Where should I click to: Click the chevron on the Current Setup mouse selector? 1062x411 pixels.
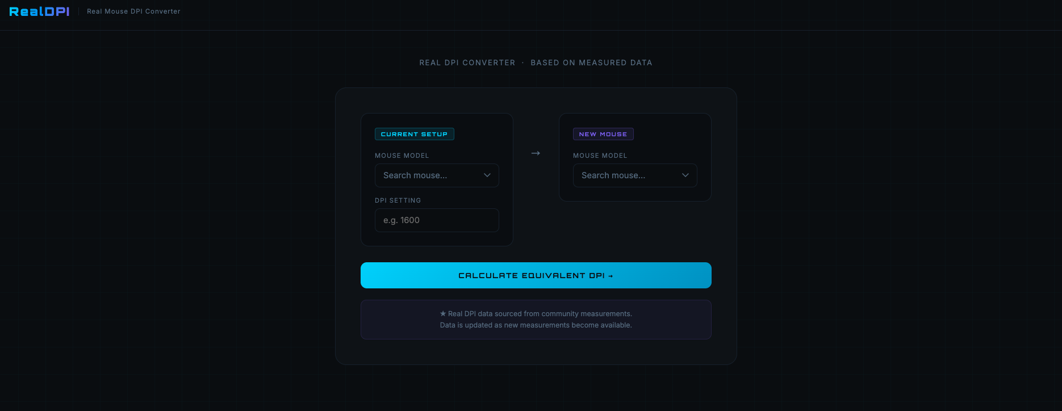[x=487, y=175]
